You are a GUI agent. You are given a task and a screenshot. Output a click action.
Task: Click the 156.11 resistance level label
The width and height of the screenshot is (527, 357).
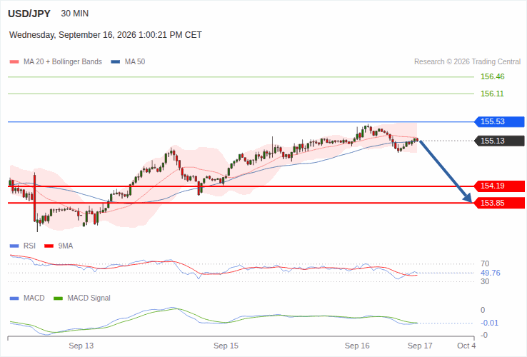(x=493, y=94)
